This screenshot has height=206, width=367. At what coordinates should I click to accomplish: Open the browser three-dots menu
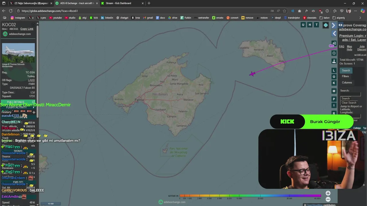click(356, 11)
